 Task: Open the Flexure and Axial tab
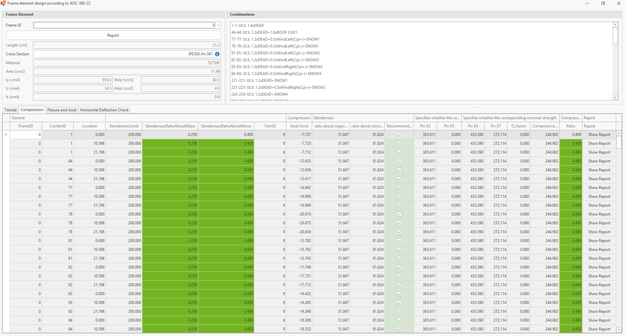coord(62,110)
